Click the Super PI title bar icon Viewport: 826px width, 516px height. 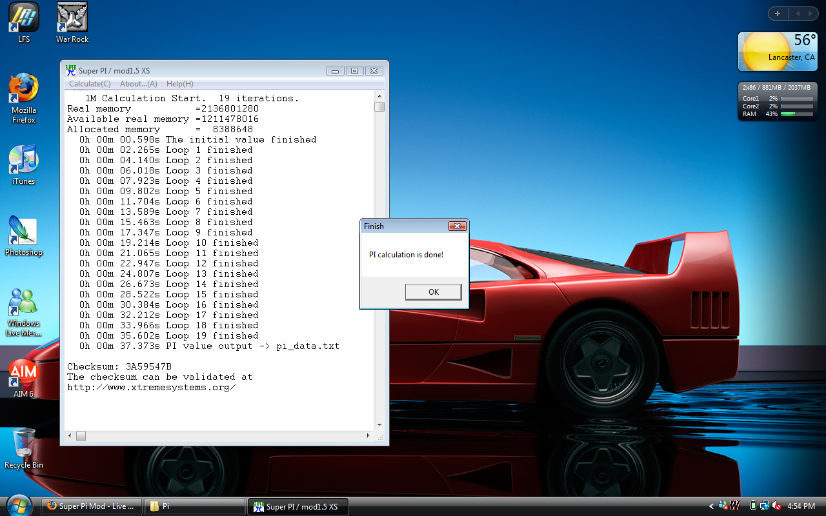click(71, 70)
